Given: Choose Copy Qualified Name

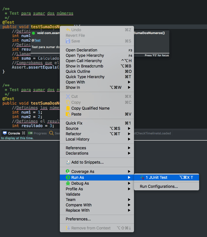Looking at the screenshot, I should click(97, 108).
